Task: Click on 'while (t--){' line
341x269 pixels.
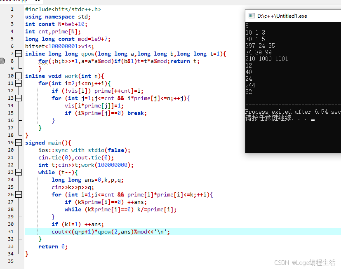Action: 58,172
